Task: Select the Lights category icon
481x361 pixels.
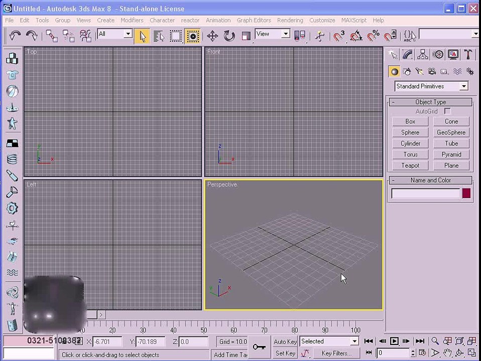Action: [x=419, y=72]
